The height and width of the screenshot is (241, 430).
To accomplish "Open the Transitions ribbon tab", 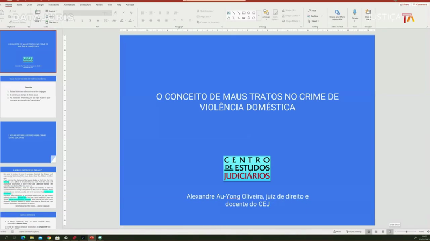I will [x=54, y=4].
